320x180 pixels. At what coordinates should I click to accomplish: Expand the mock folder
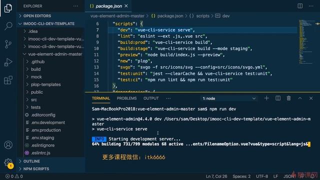pos(50,77)
